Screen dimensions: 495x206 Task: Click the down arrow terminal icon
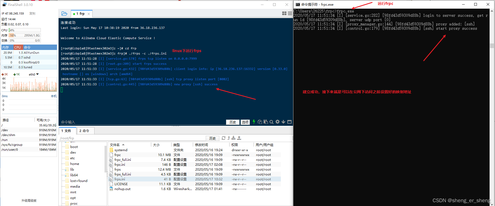283,122
